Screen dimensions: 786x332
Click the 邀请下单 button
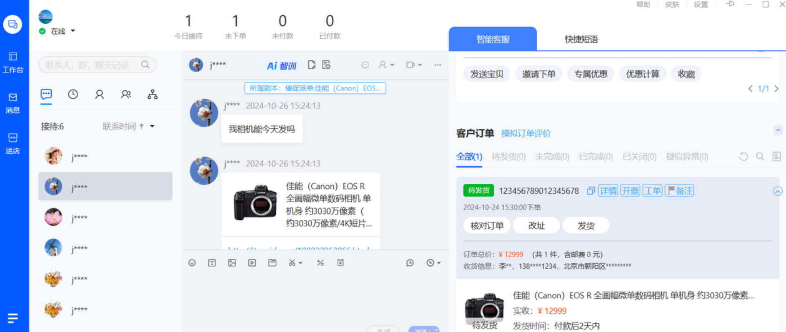click(x=538, y=74)
